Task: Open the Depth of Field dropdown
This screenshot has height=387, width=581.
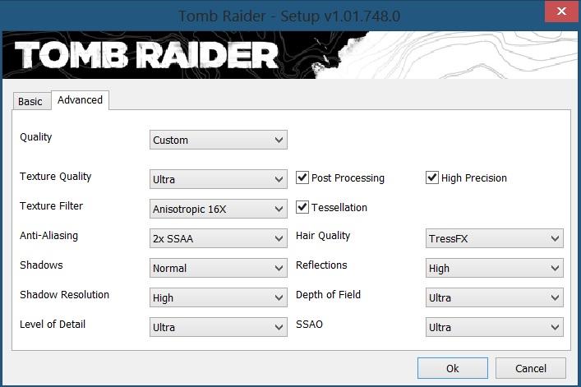Action: (494, 297)
